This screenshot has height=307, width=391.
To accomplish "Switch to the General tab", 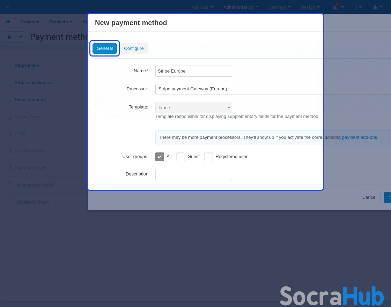I will (104, 48).
